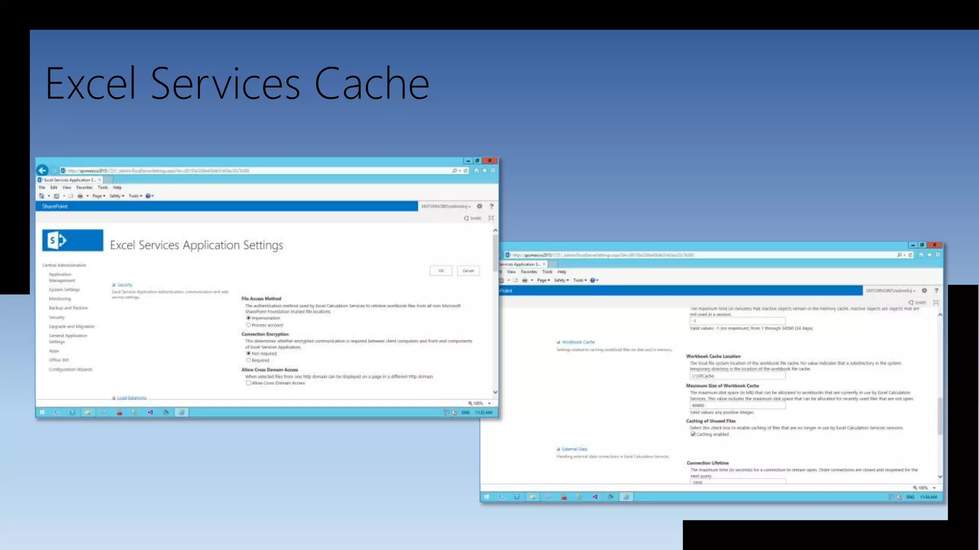979x550 pixels.
Task: Open Page dropdown in right window
Action: pos(544,281)
